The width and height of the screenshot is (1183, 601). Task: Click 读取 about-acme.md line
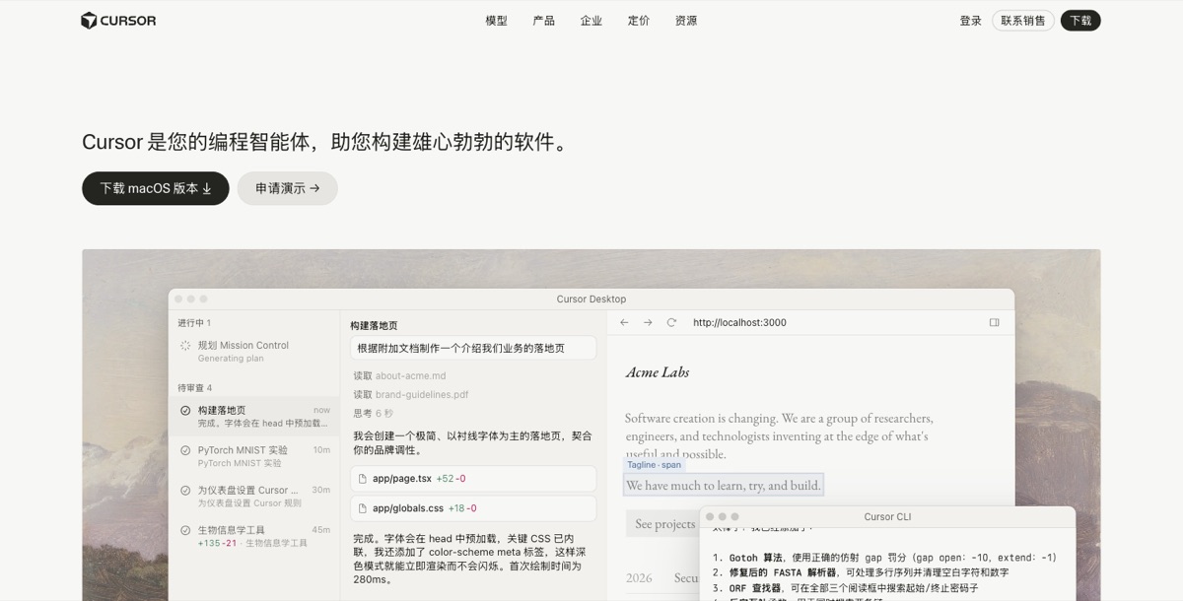pos(399,375)
